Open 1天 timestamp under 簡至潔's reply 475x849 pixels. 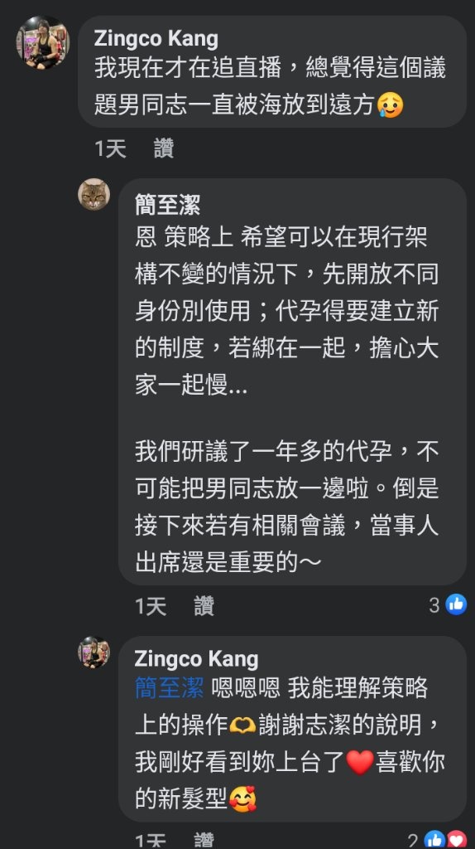151,606
